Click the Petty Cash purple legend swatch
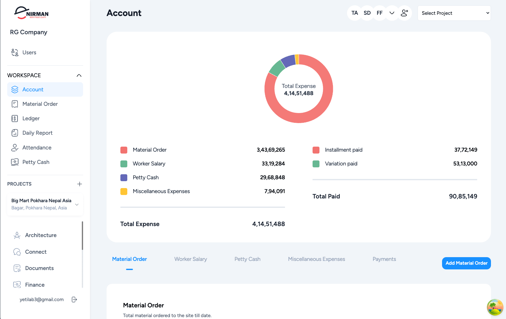 click(124, 178)
